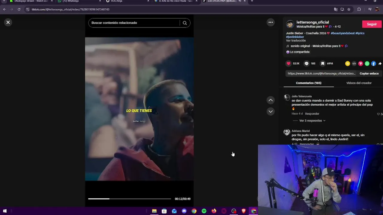Send to friends via red paper-plane icon
Viewport: 383px width, 215px height.
point(361,64)
